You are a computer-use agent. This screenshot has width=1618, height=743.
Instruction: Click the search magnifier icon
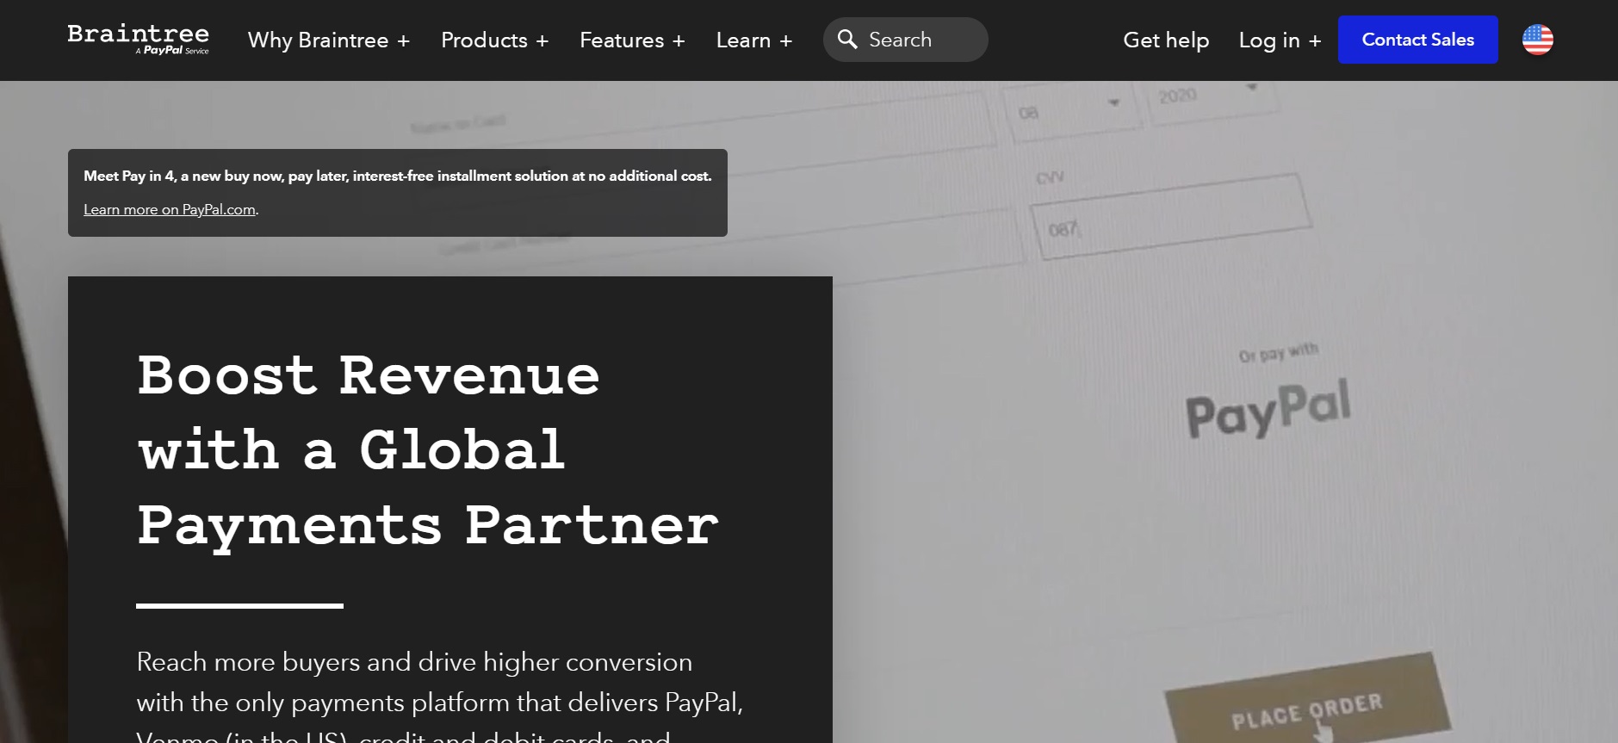(847, 40)
